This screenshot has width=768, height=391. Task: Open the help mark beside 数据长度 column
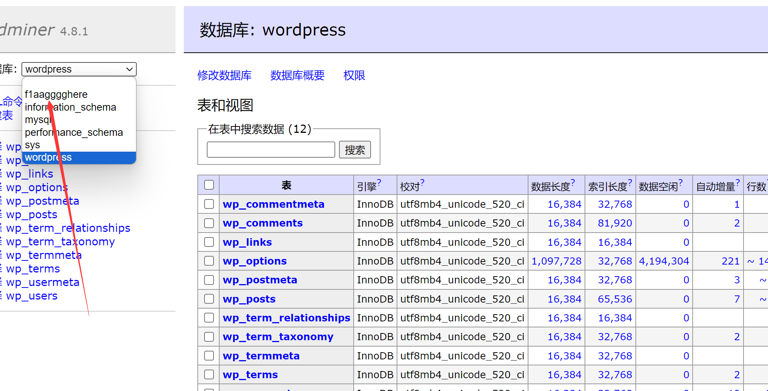[x=573, y=182]
